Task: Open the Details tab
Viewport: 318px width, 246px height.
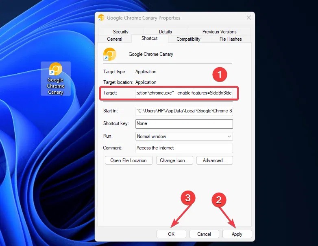Action: click(x=165, y=32)
